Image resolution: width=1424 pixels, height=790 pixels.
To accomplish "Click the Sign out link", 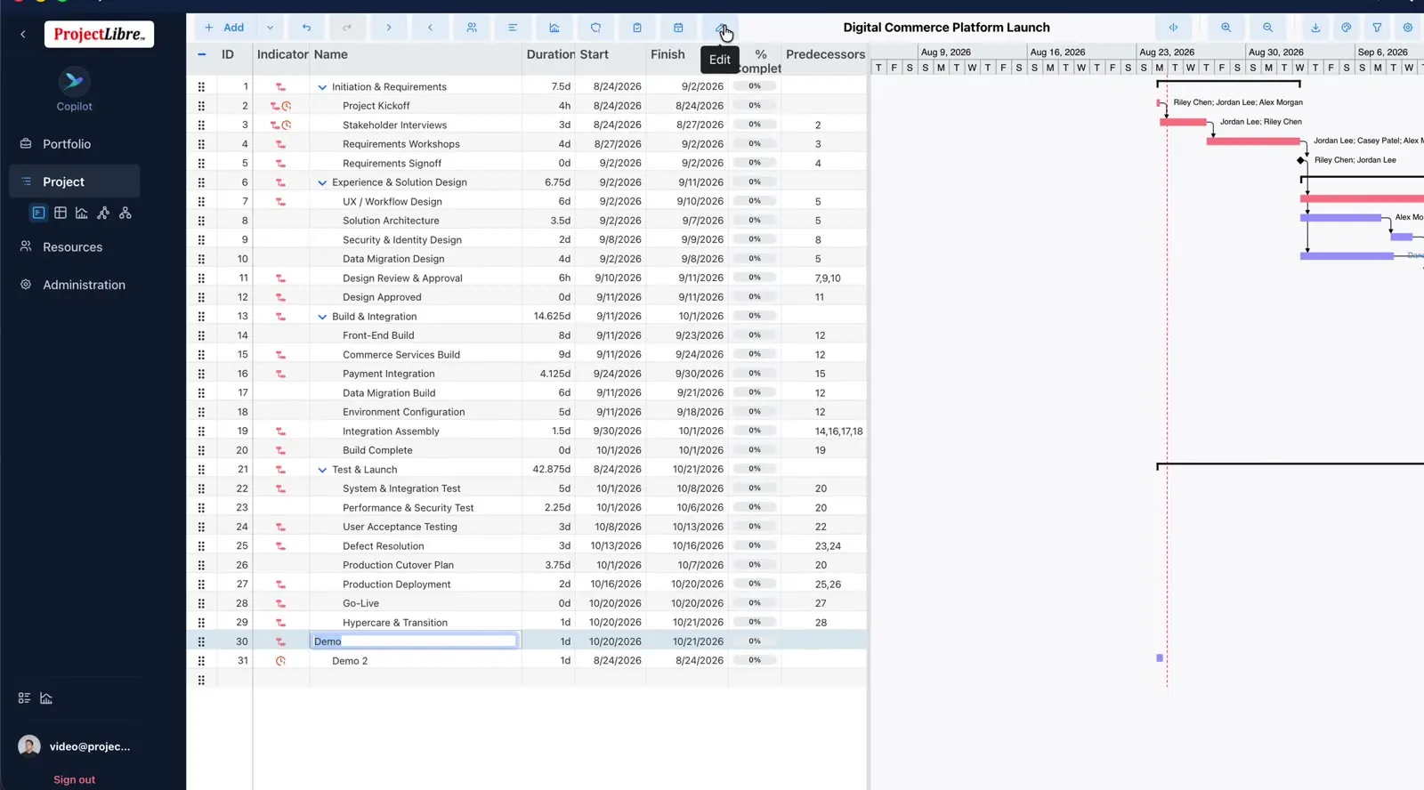I will 74,779.
